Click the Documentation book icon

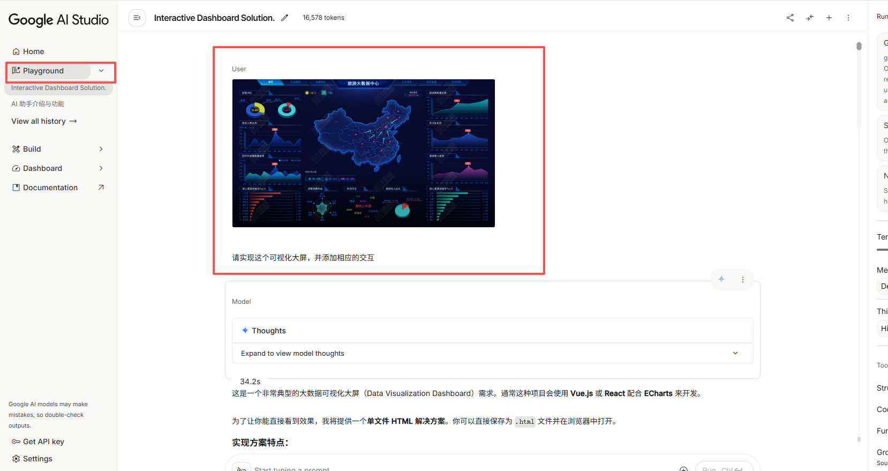pos(16,188)
